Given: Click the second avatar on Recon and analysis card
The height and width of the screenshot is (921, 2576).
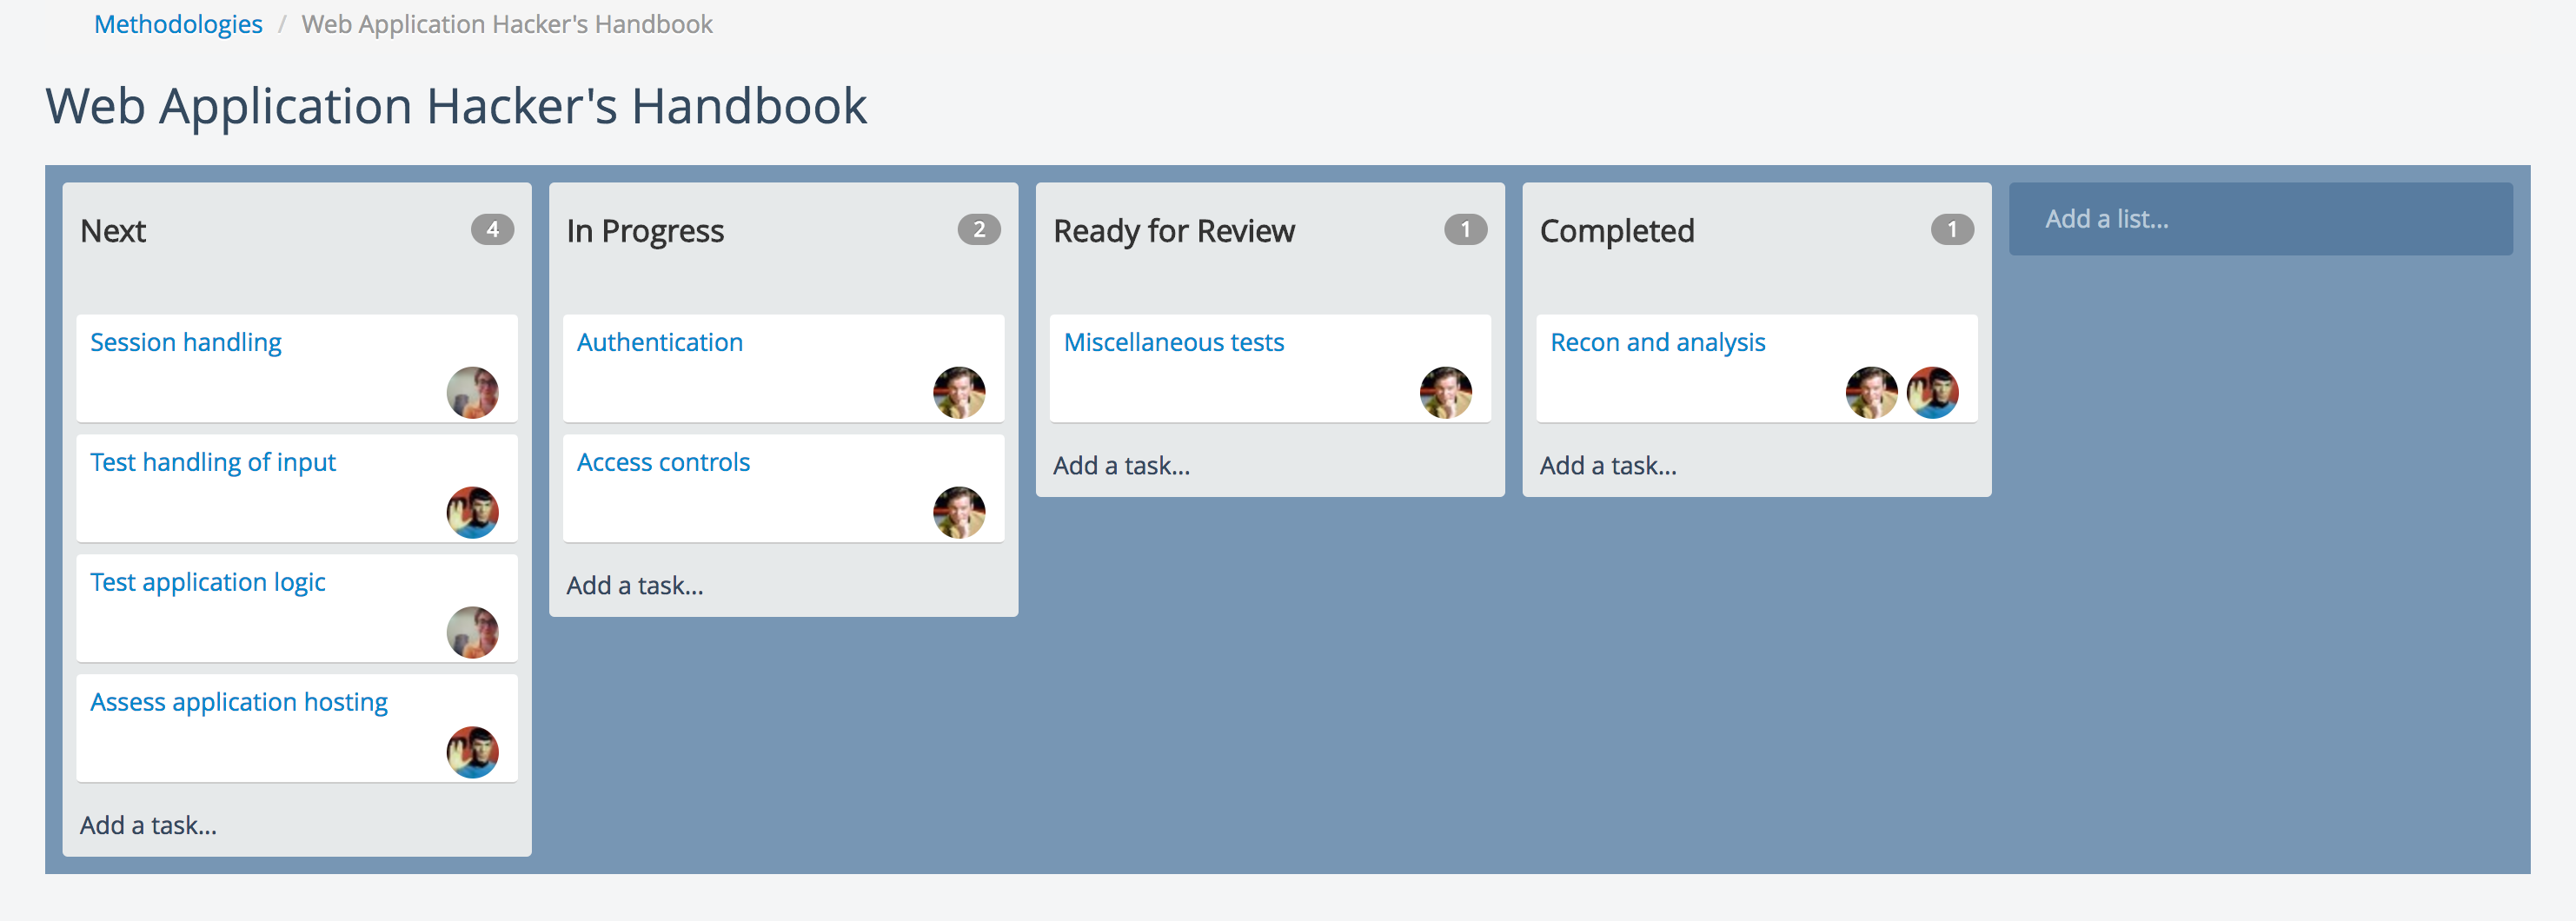Looking at the screenshot, I should point(1932,392).
